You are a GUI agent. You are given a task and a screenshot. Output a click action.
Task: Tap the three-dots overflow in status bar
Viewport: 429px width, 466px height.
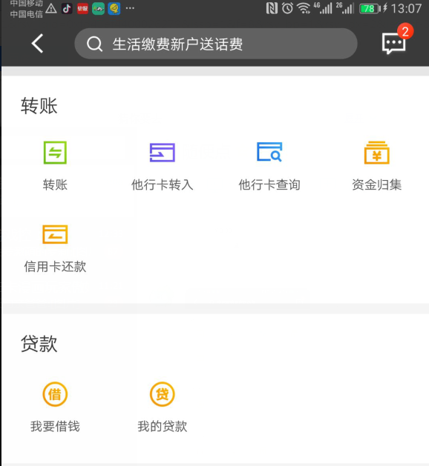[x=130, y=8]
